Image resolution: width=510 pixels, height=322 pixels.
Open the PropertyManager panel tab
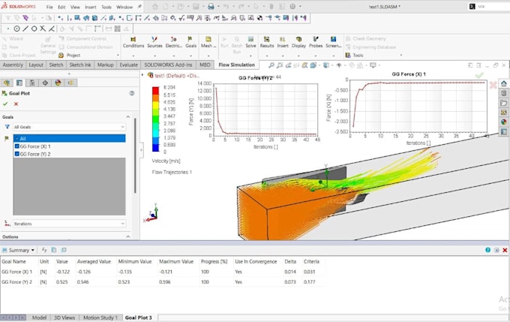[x=19, y=83]
